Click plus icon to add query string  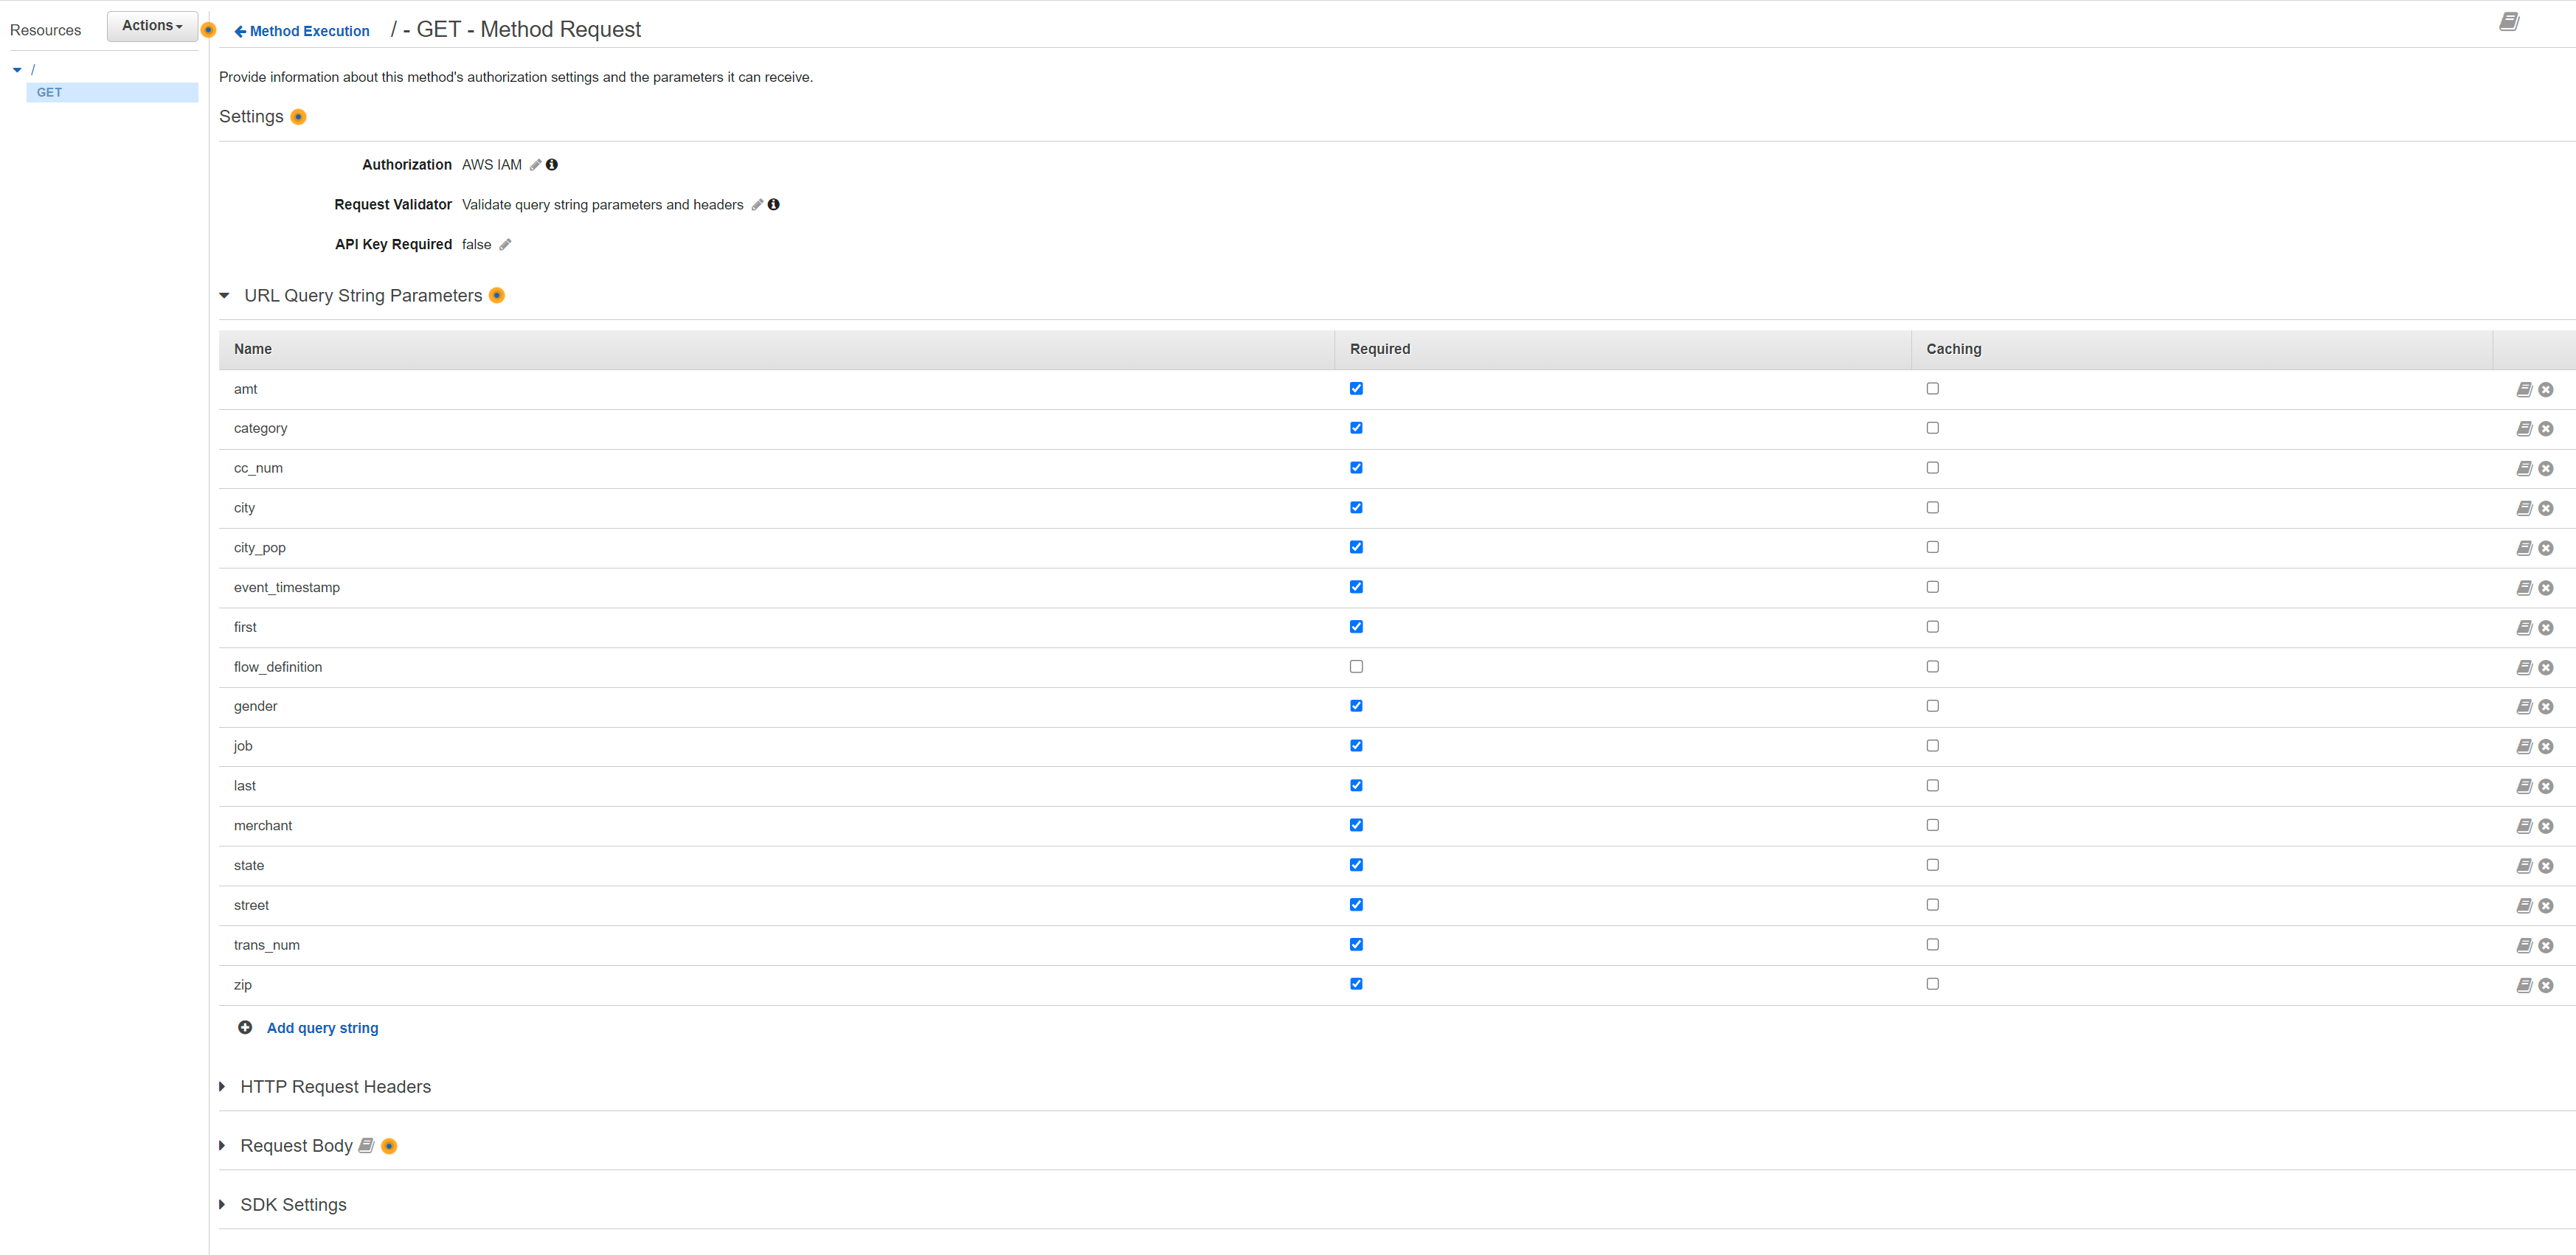point(245,1027)
